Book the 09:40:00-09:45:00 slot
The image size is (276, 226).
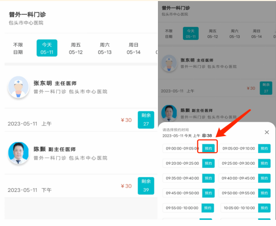(264, 178)
